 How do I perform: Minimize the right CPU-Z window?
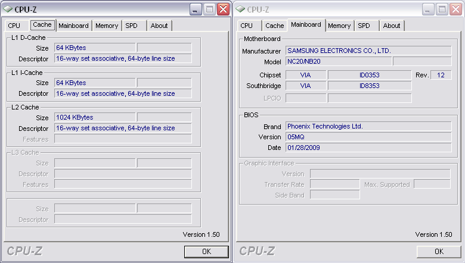point(427,10)
